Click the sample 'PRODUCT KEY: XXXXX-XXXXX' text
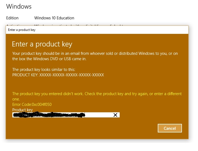The width and height of the screenshot is (198, 151). [58, 75]
